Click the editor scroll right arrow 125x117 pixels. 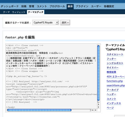[96, 110]
